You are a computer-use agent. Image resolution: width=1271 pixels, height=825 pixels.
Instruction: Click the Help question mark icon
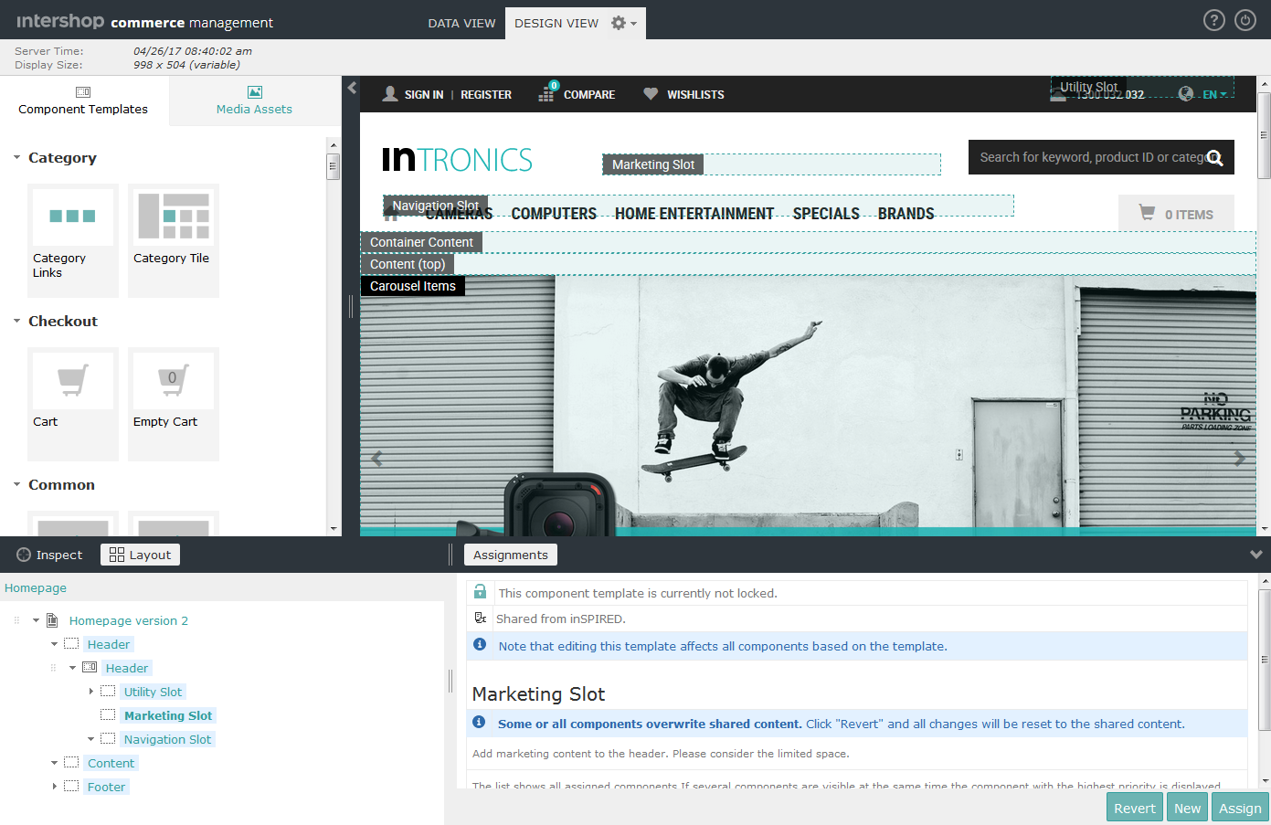pos(1213,19)
